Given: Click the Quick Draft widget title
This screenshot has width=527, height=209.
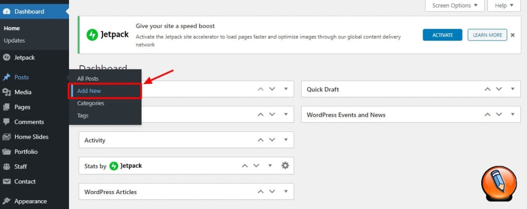Looking at the screenshot, I should click(323, 89).
